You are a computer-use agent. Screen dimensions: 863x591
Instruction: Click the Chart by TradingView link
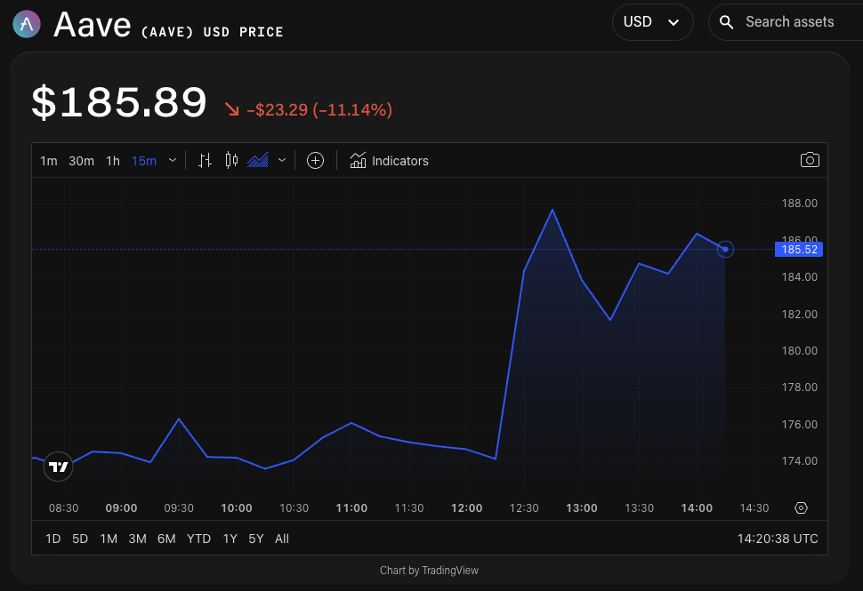point(429,570)
